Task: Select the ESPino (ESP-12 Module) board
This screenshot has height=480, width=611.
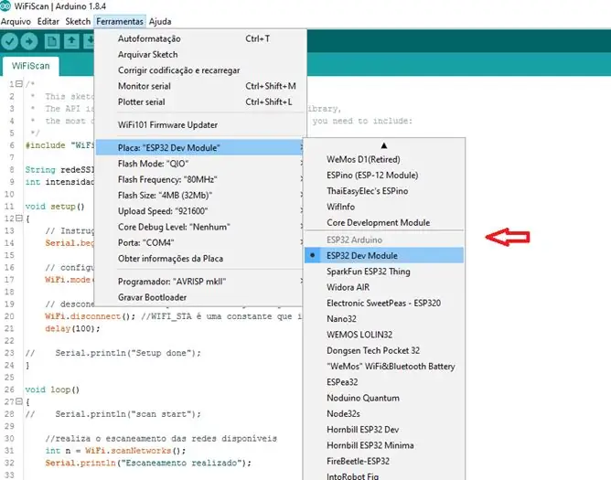Action: pyautogui.click(x=384, y=176)
